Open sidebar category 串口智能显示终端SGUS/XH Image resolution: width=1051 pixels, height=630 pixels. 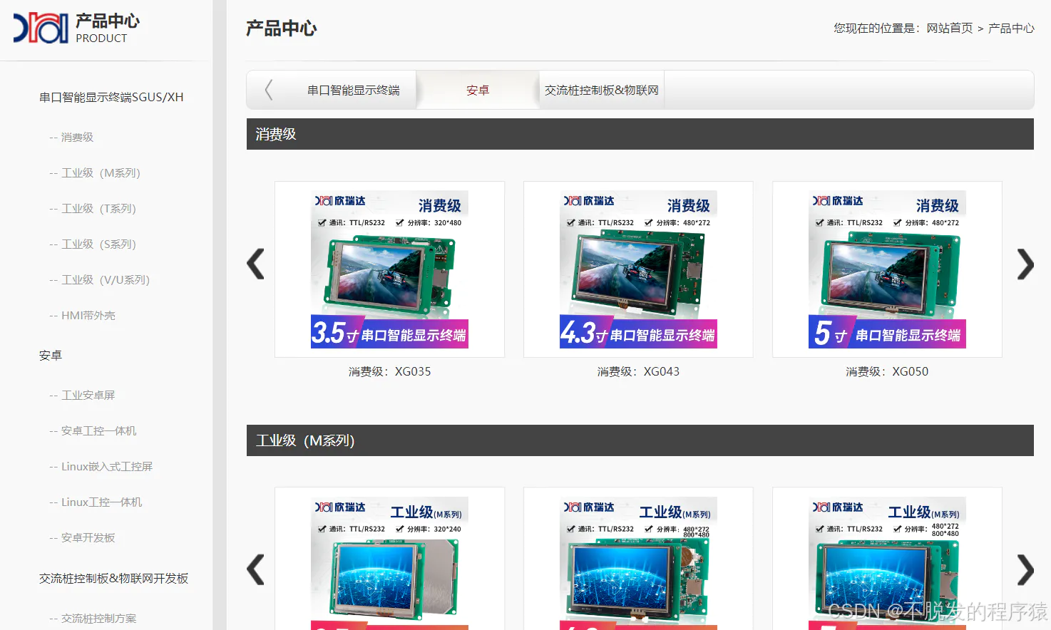111,97
